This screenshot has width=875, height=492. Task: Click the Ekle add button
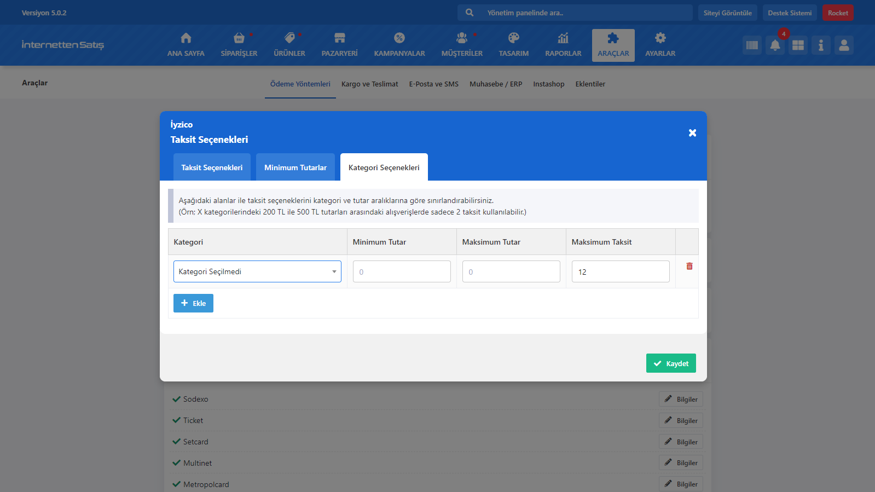click(193, 303)
